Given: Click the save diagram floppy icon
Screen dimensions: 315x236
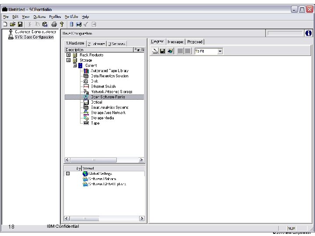Looking at the screenshot, I should click(x=162, y=51).
